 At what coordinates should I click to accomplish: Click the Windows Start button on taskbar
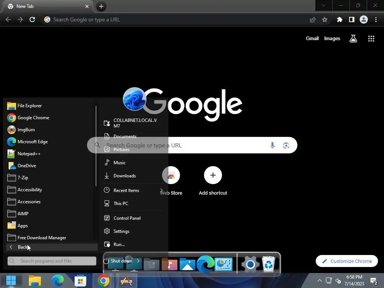tap(11, 280)
